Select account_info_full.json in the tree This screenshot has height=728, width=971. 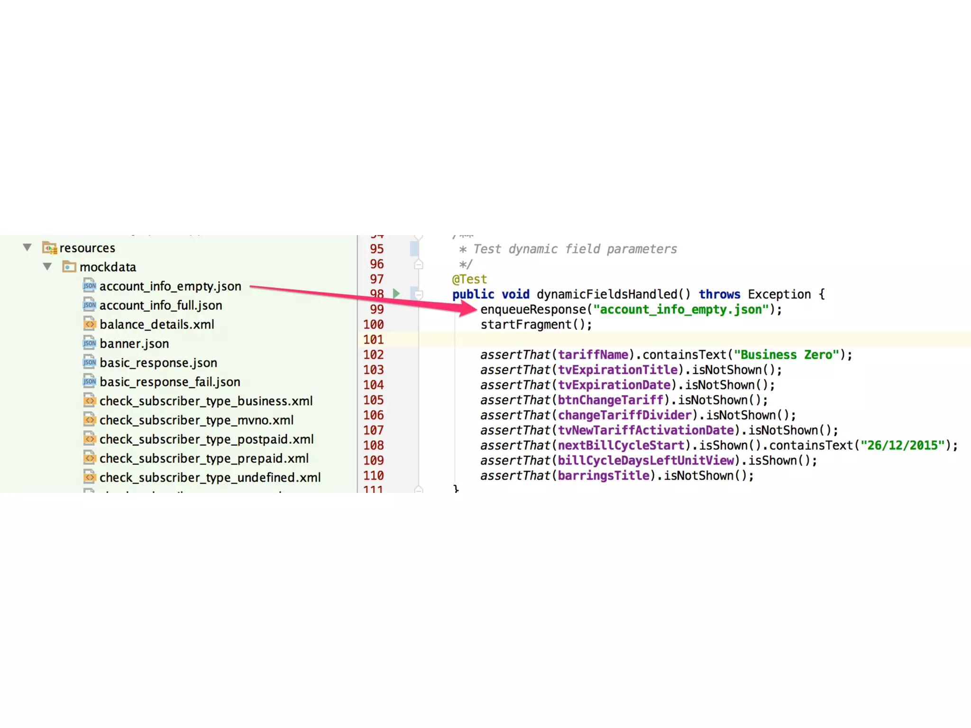coord(161,305)
